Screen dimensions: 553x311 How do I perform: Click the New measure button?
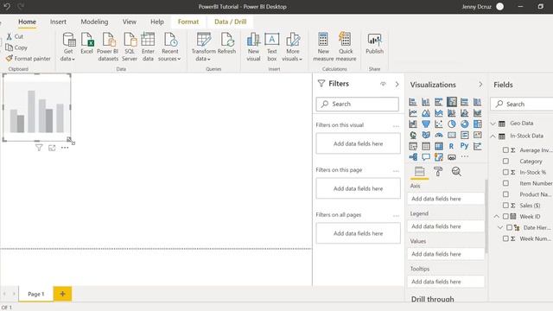[323, 47]
